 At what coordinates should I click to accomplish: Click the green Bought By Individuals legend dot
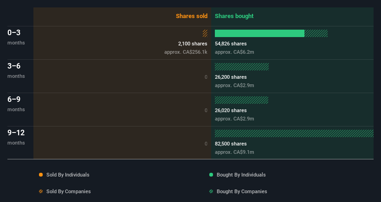[x=211, y=175]
